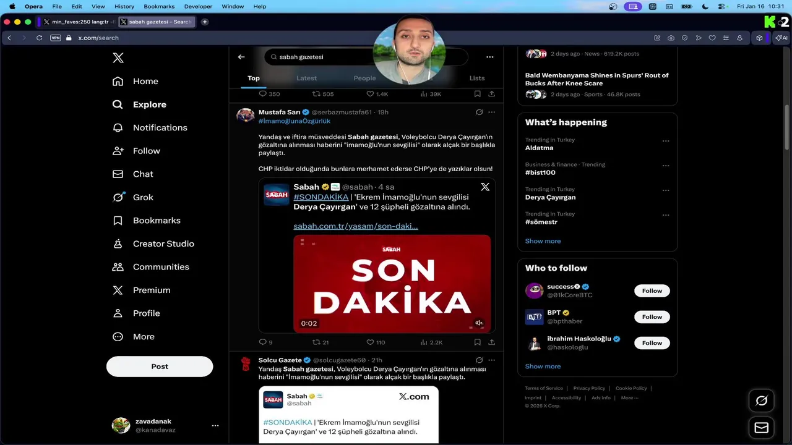Select the min_faves:250 browser tab
This screenshot has width=792, height=445.
tap(79, 22)
